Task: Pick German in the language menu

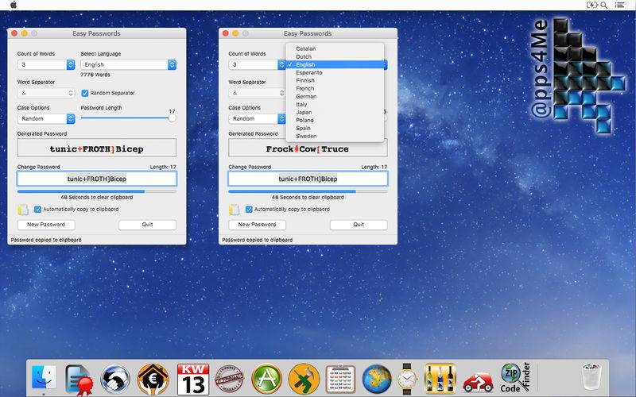Action: [x=335, y=96]
